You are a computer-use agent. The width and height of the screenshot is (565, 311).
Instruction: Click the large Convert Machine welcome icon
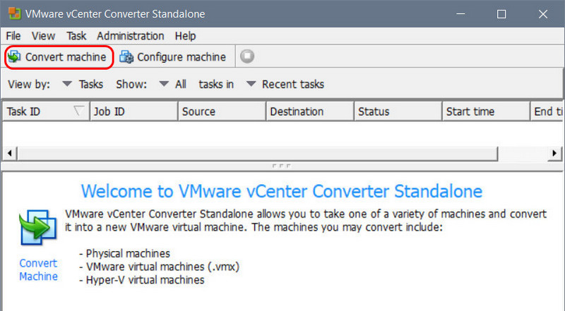38,228
